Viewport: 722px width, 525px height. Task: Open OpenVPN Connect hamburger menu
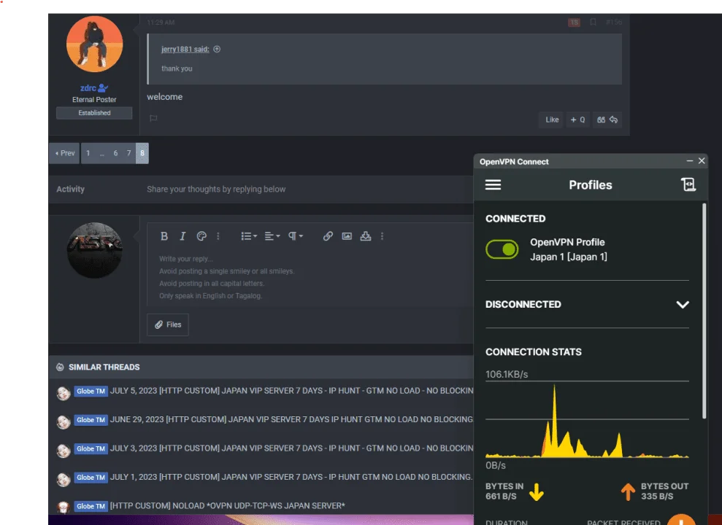[x=493, y=184]
